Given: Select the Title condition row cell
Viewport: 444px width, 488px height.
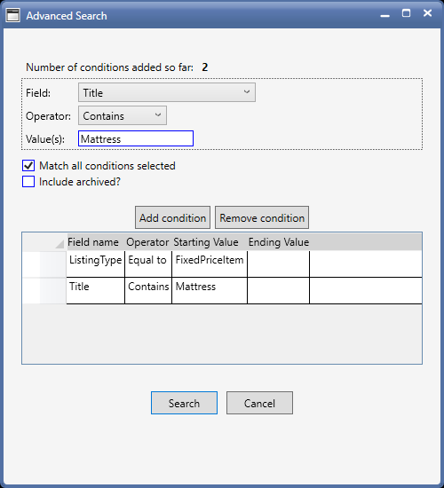Looking at the screenshot, I should coord(95,291).
